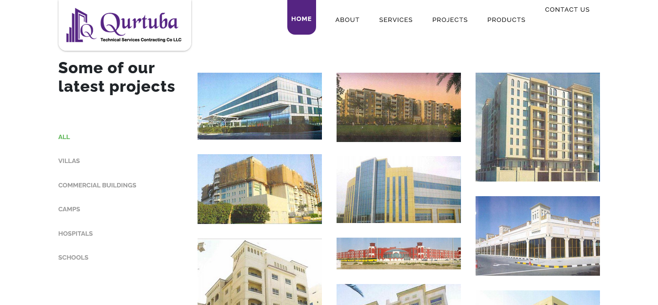Open the sunset apartment complex thumbnail

click(399, 107)
